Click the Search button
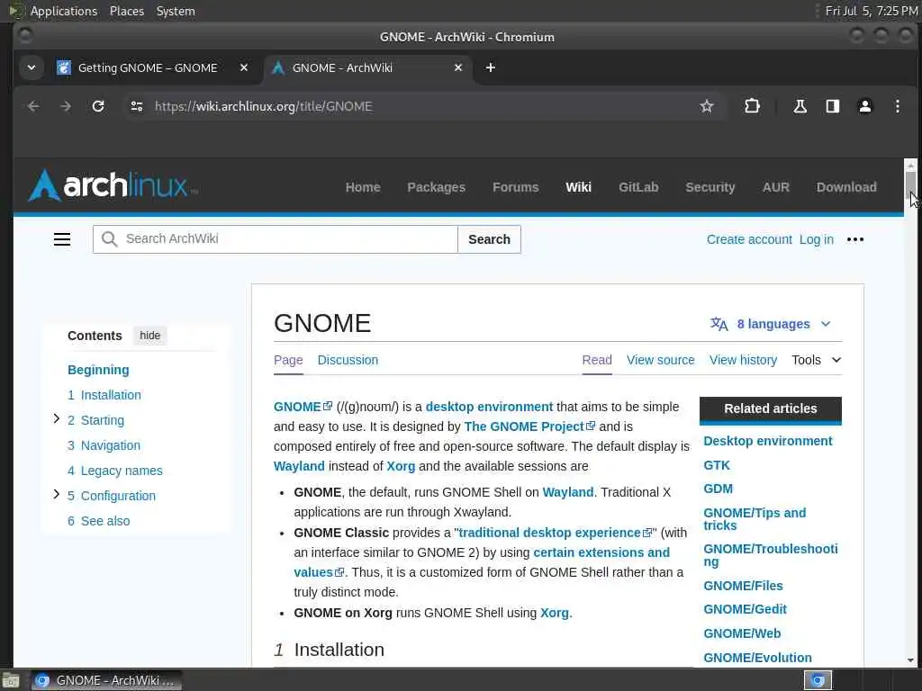 pos(489,239)
